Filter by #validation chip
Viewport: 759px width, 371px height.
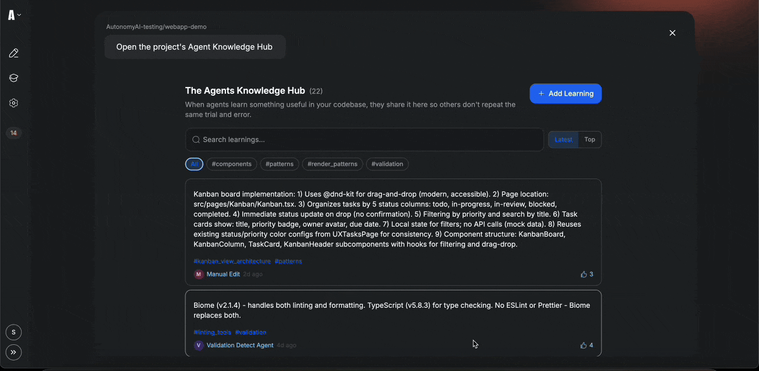387,164
